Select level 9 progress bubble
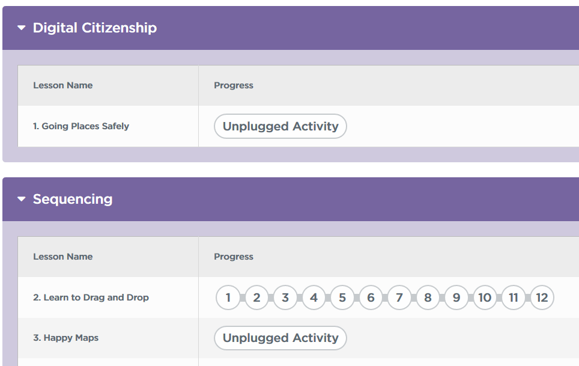 (456, 297)
